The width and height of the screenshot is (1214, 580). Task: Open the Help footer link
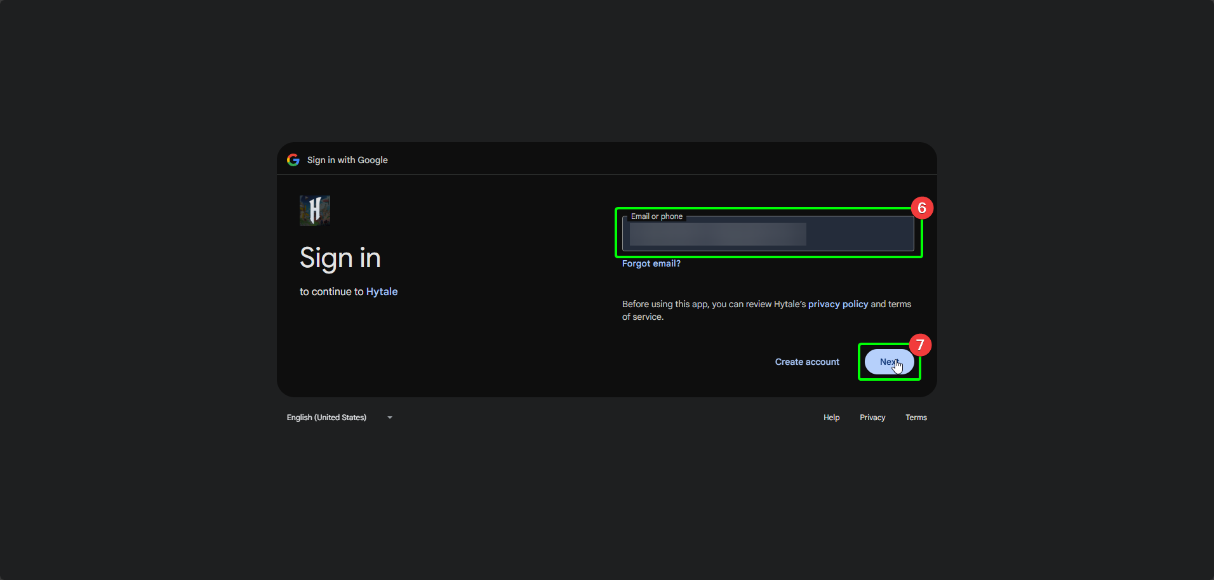pyautogui.click(x=831, y=418)
